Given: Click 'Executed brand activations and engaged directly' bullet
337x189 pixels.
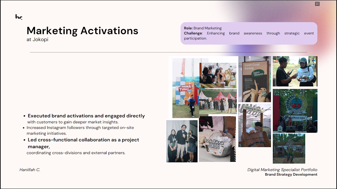Looking at the screenshot, I should (86, 116).
